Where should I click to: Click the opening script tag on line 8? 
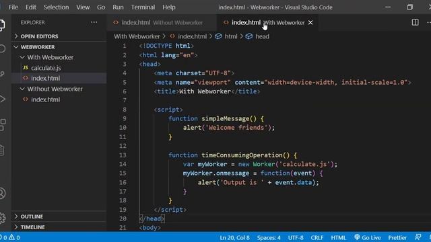(x=168, y=110)
